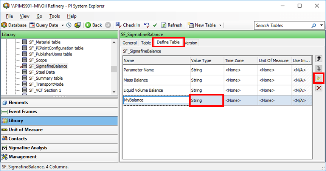Select SF_Scope in the library tree
Screen dimensions: 326x171
pos(38,60)
